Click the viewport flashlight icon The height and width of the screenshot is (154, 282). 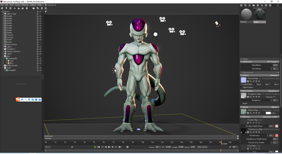coord(46,11)
